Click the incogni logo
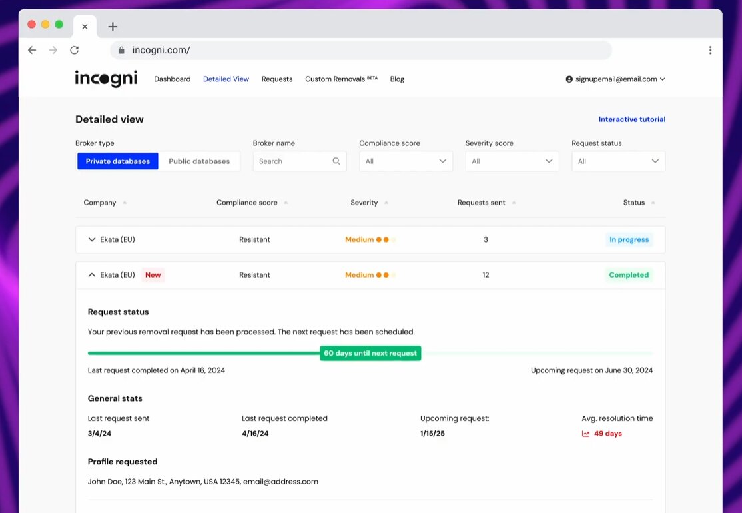Screen dimensions: 742x513 [106, 79]
